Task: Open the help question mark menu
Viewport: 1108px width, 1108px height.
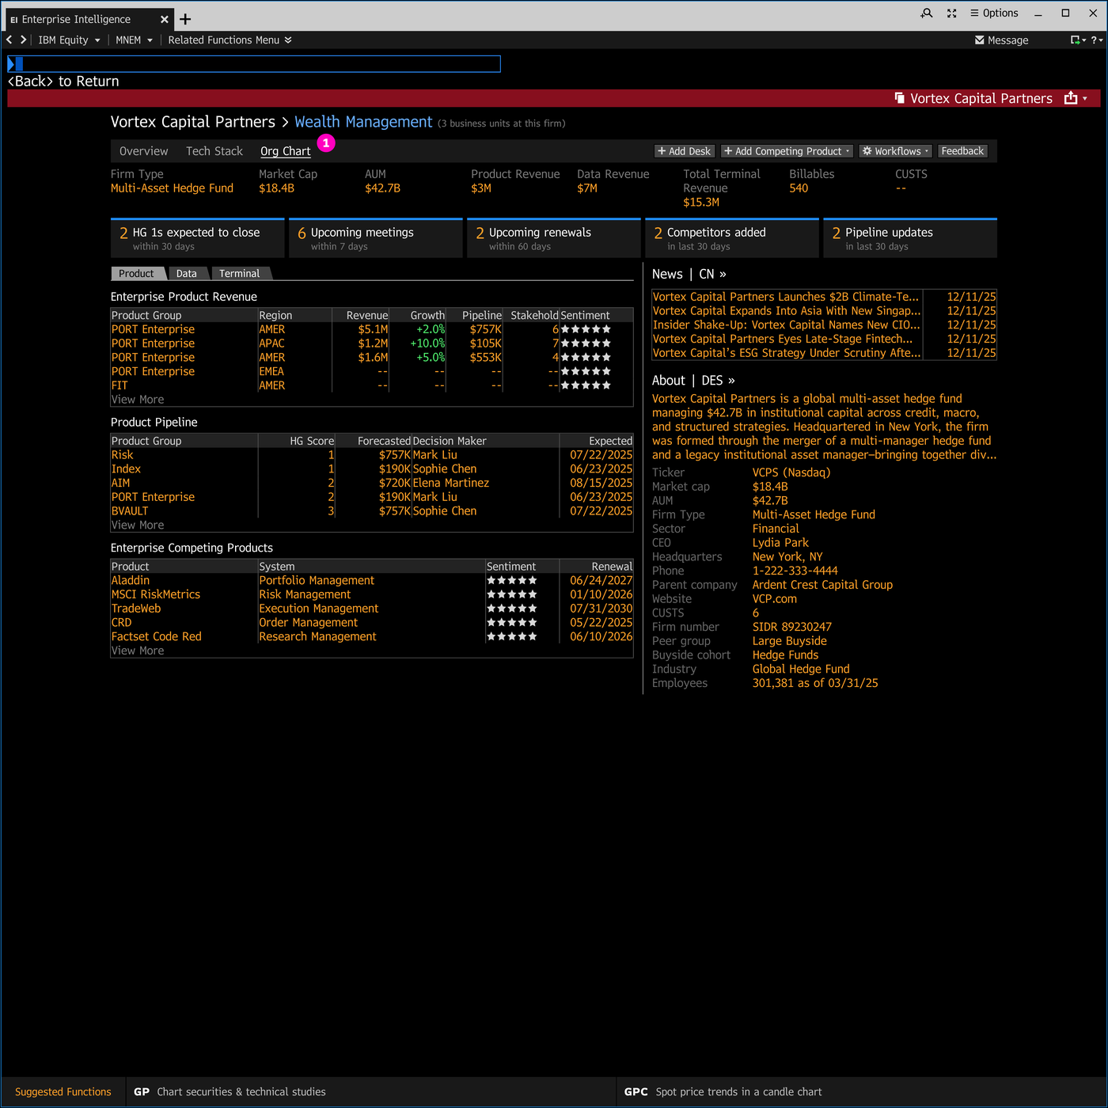Action: [x=1097, y=40]
